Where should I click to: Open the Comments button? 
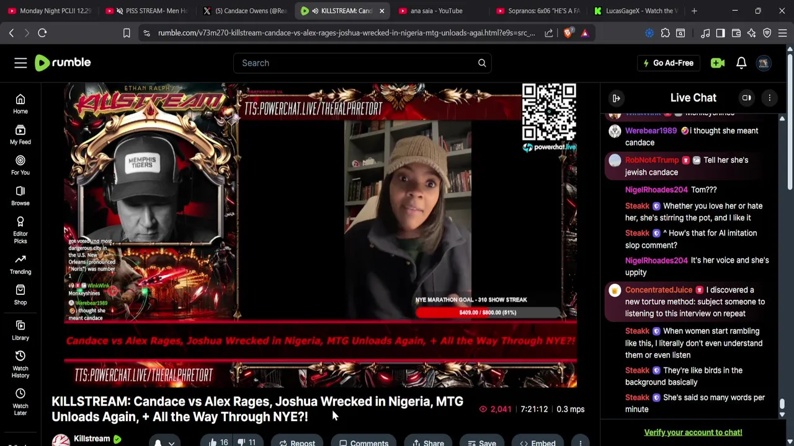tap(364, 442)
